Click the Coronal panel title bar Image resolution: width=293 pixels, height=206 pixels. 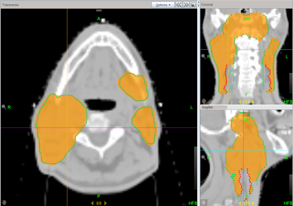tap(246, 4)
